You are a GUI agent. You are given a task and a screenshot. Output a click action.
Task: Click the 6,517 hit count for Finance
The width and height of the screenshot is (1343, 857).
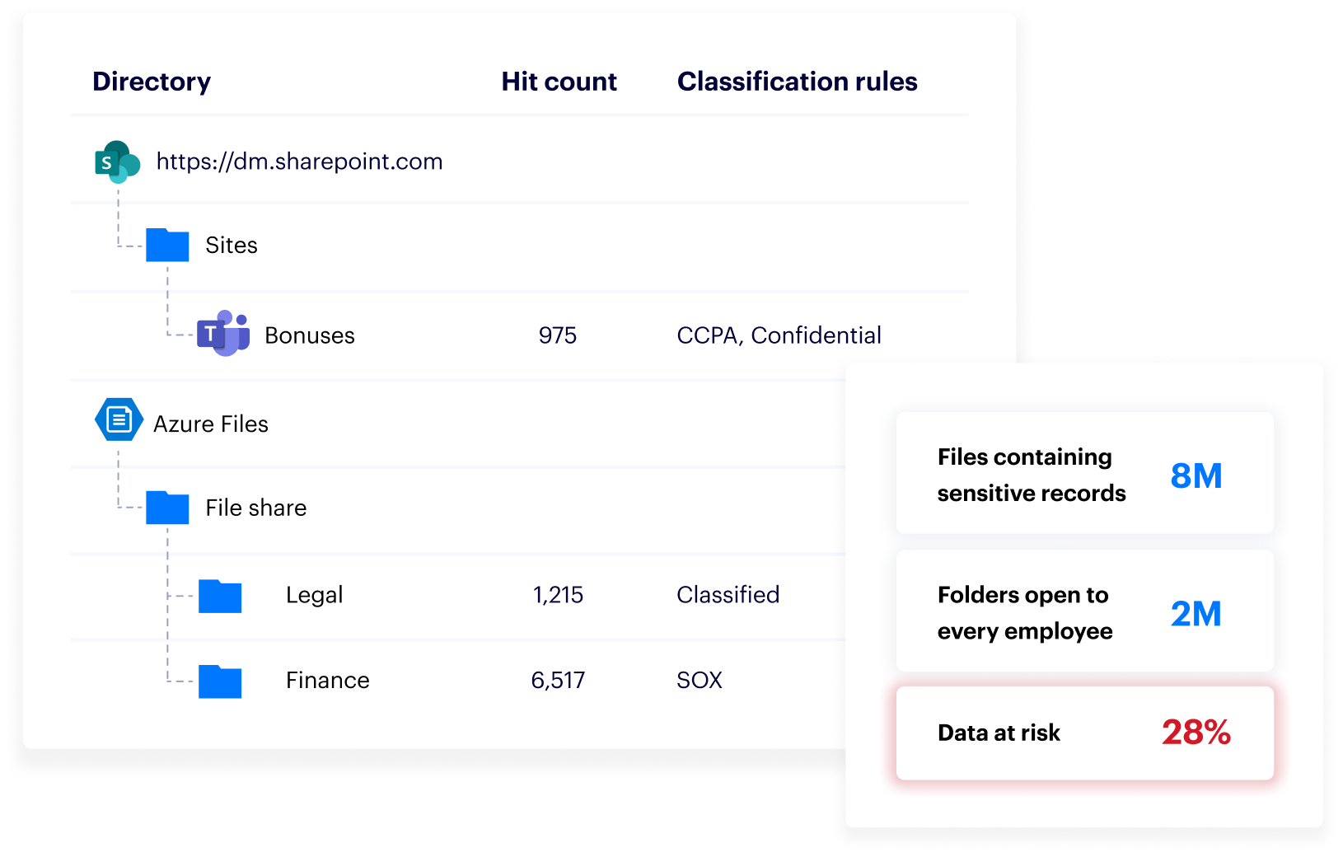pos(558,681)
